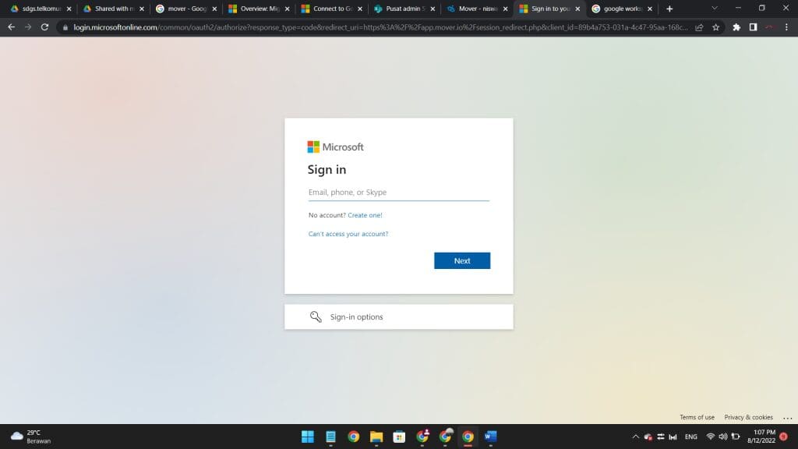Screen dimensions: 798x449
Task: Open the blue document app on the taskbar
Action: pos(330,437)
